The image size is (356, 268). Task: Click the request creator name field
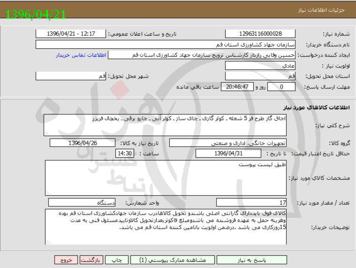pyautogui.click(x=202, y=55)
